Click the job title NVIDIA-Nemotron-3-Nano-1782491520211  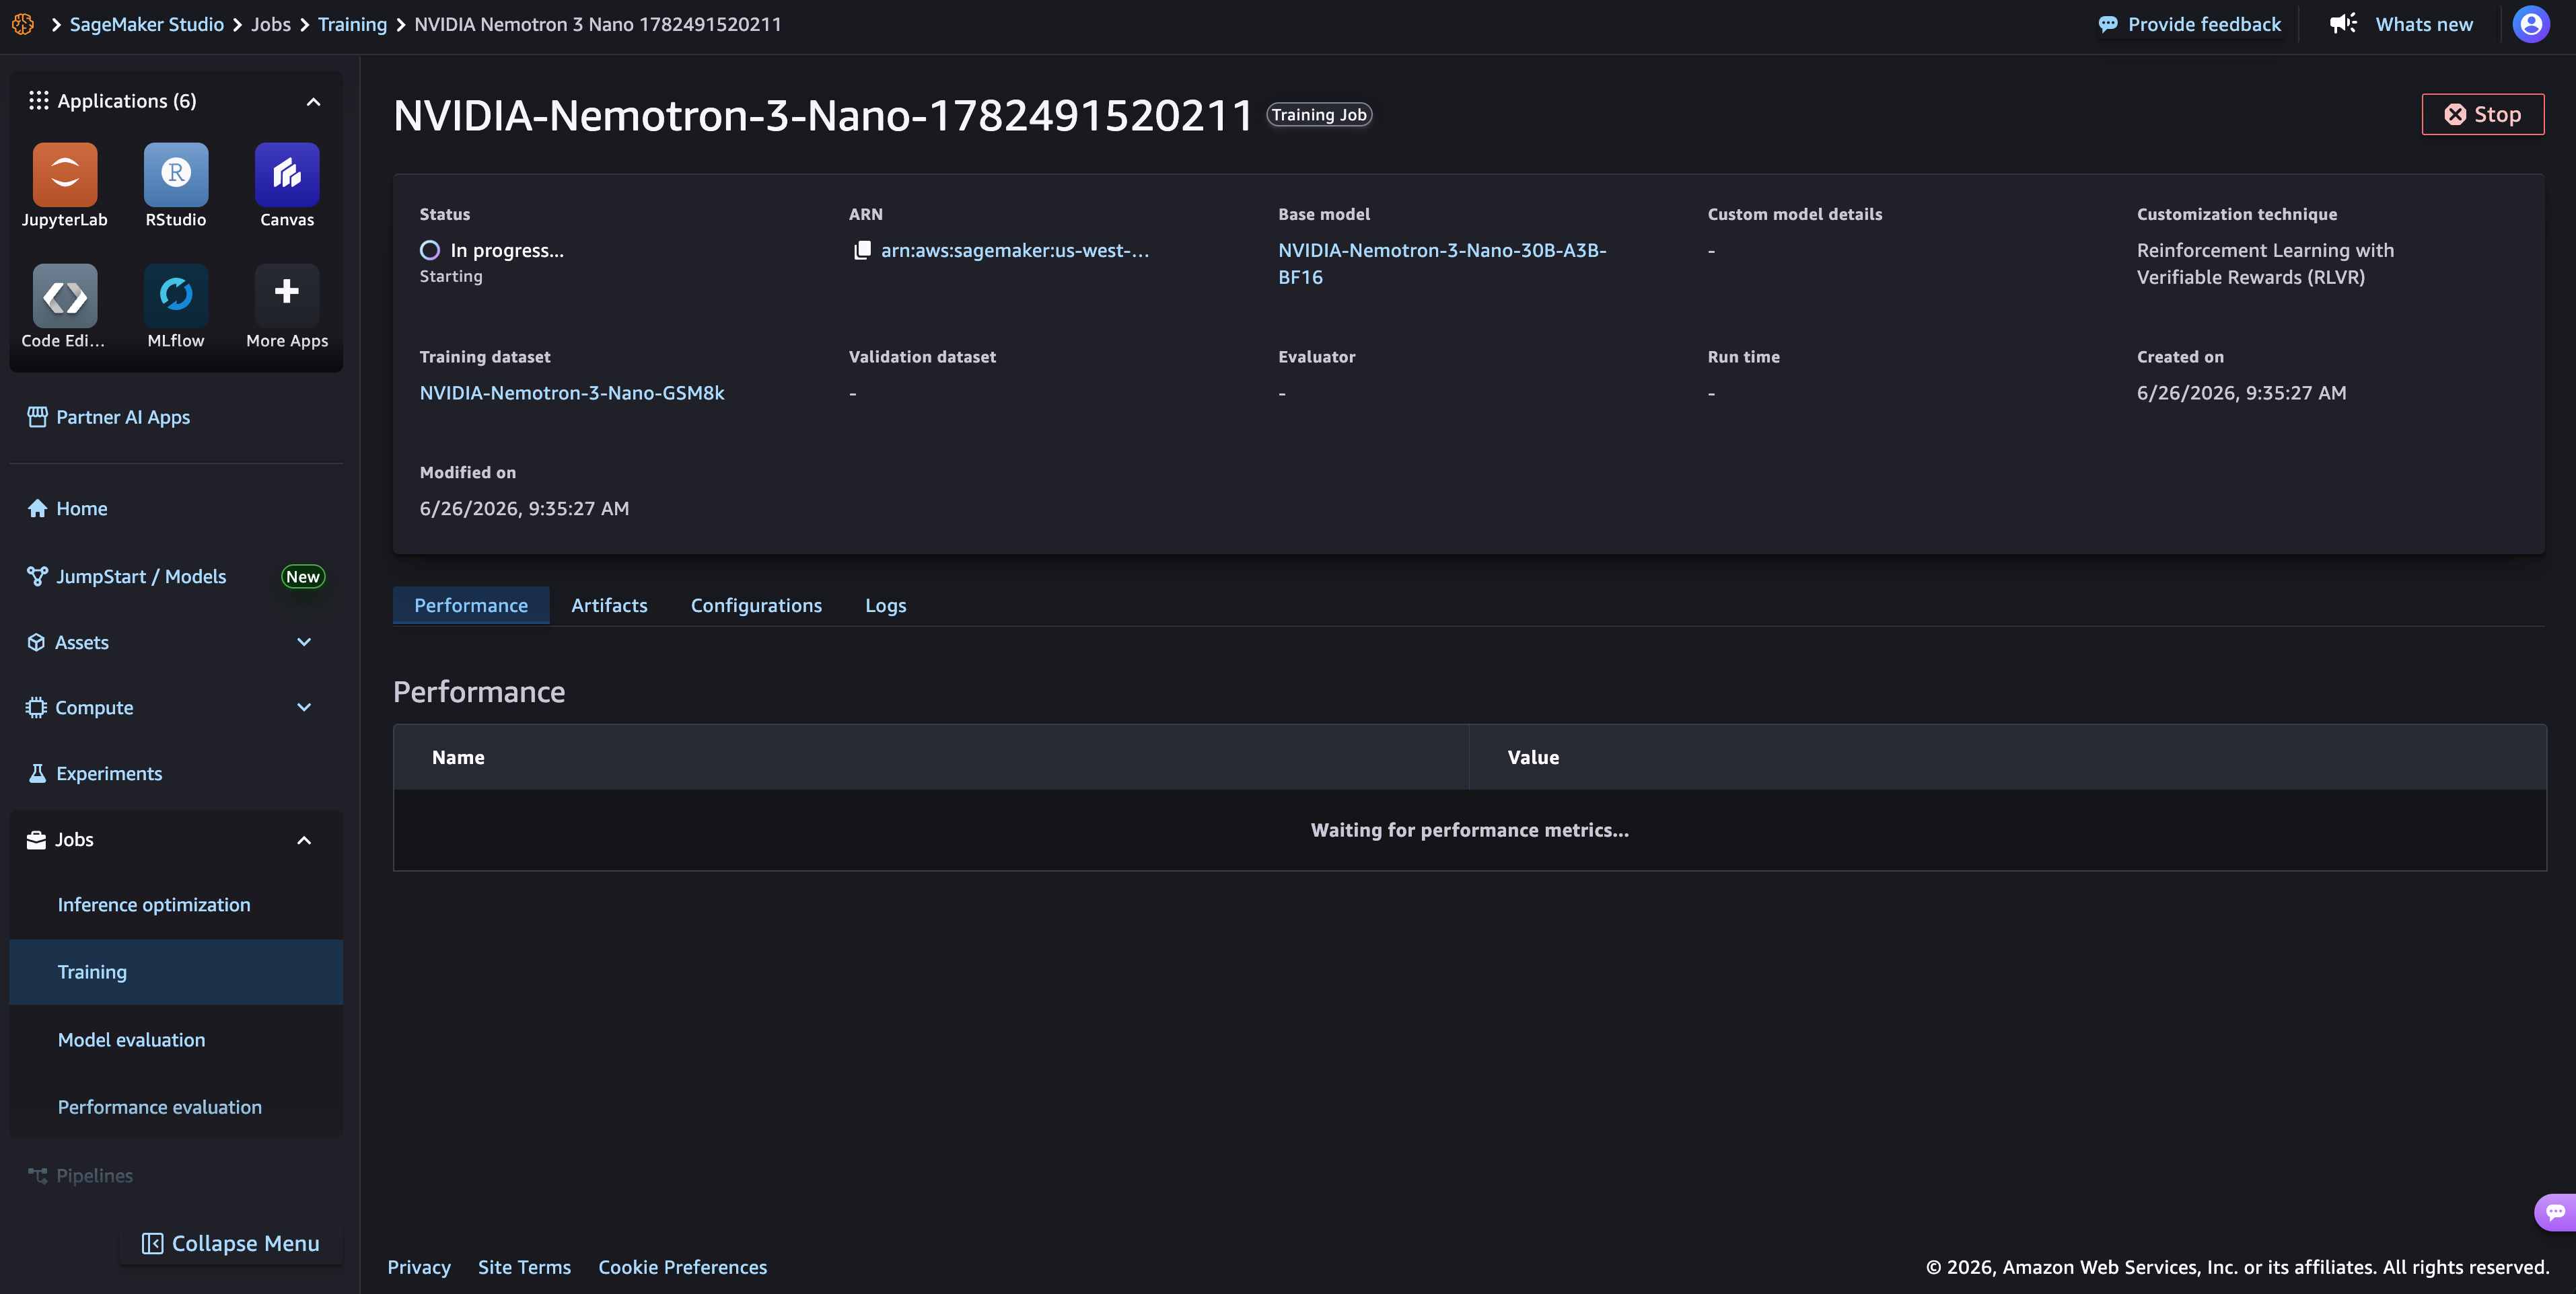click(822, 115)
